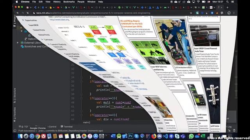Screen dimensions: 250x140
Task: Open Visual Studio Code from the Dock
Action: point(165,136)
